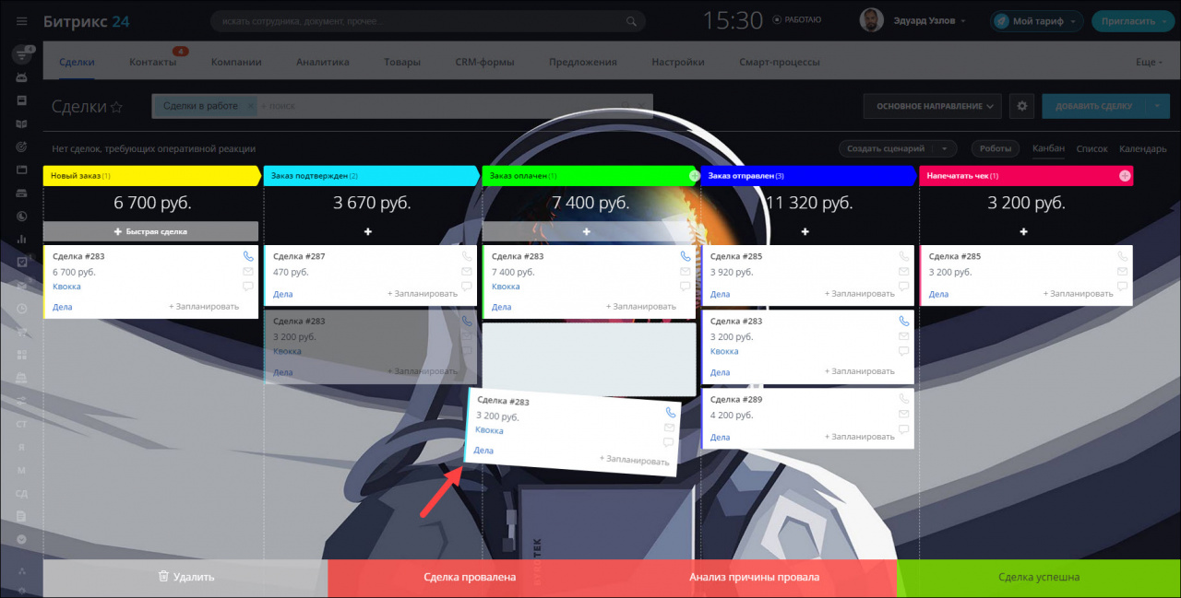
Task: Click the Роботы button
Action: (996, 148)
